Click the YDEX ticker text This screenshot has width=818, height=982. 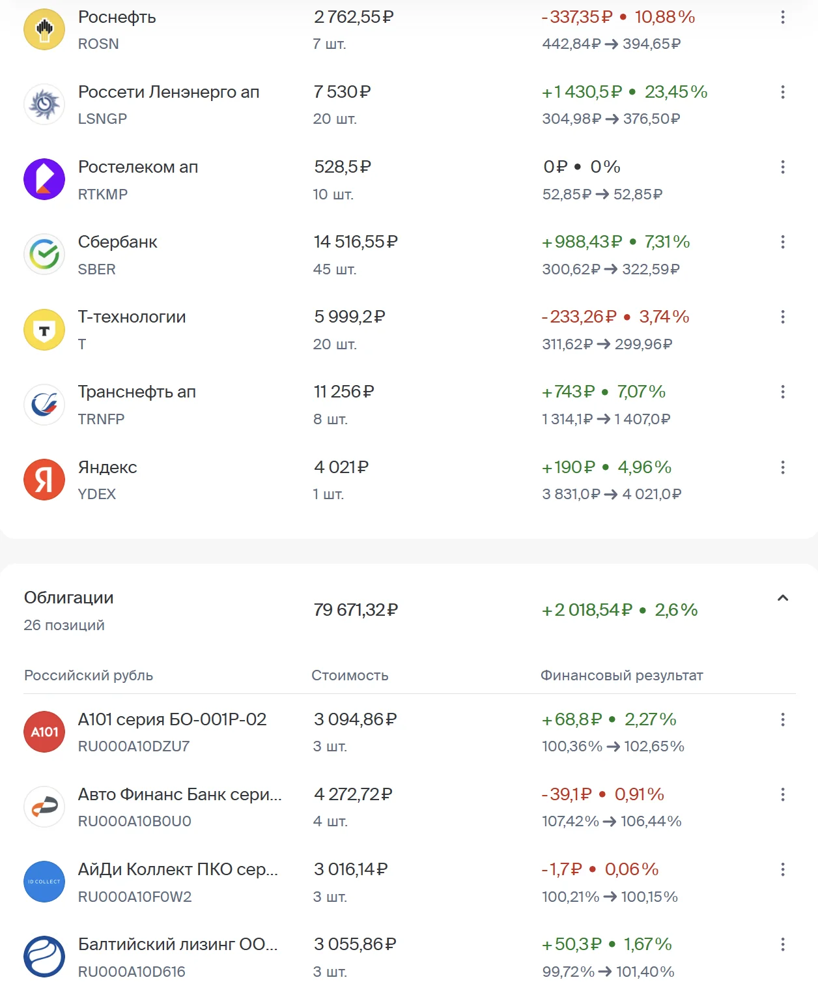click(x=97, y=494)
